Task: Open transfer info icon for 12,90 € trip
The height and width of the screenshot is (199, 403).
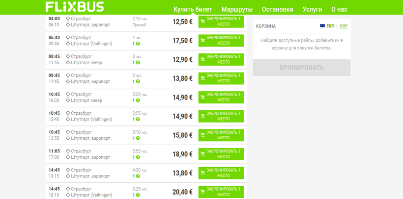Action: point(138,63)
